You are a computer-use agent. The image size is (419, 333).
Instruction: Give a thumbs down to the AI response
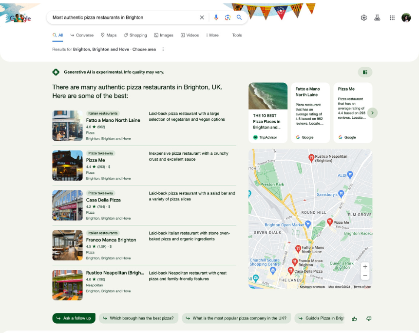pyautogui.click(x=369, y=318)
